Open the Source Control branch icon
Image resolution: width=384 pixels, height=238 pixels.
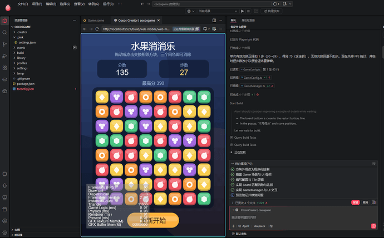click(x=4, y=44)
